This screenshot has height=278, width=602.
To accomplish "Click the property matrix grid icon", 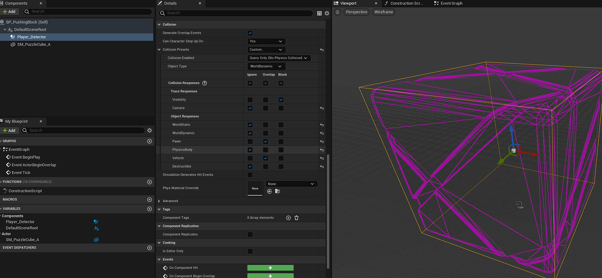I will tap(319, 14).
